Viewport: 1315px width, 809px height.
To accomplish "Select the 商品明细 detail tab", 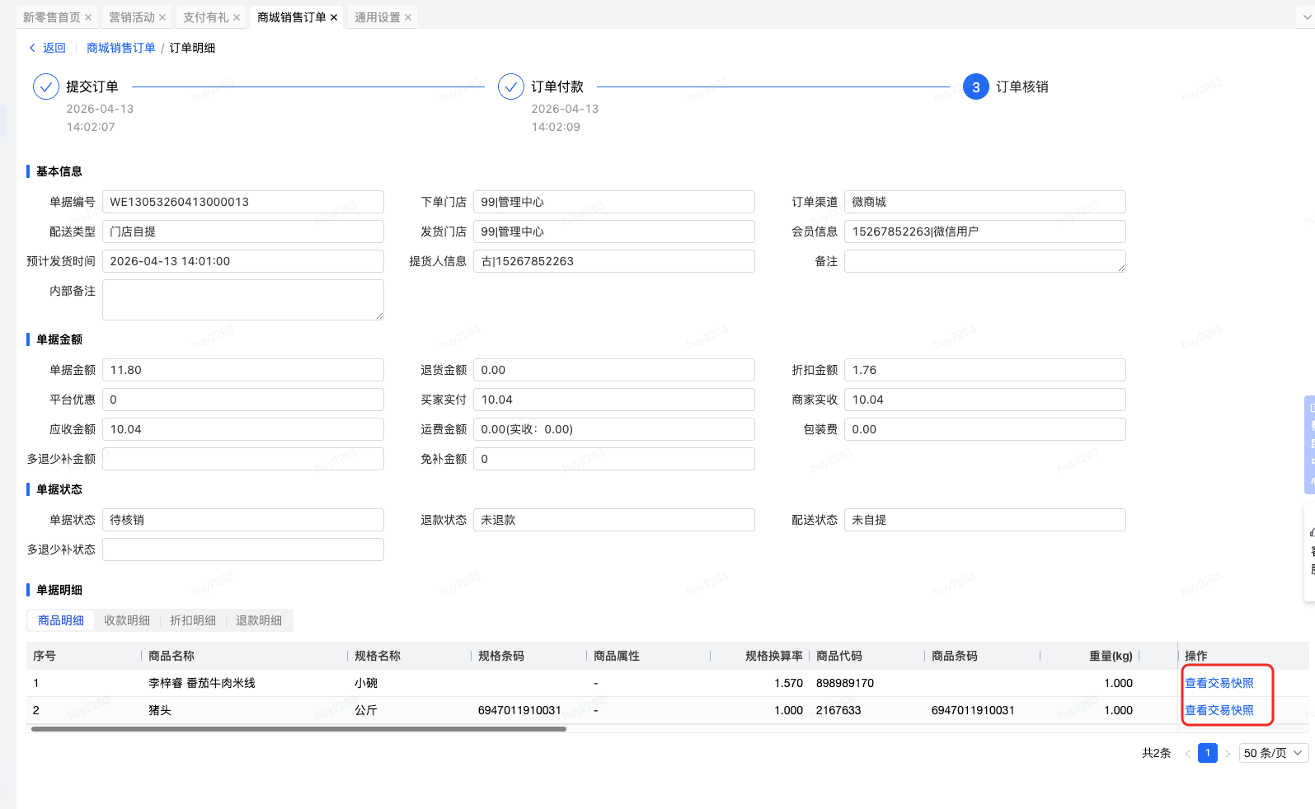I will 61,620.
